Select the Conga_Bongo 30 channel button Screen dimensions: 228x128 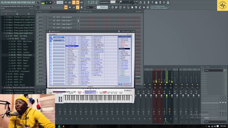[x=63, y=28]
